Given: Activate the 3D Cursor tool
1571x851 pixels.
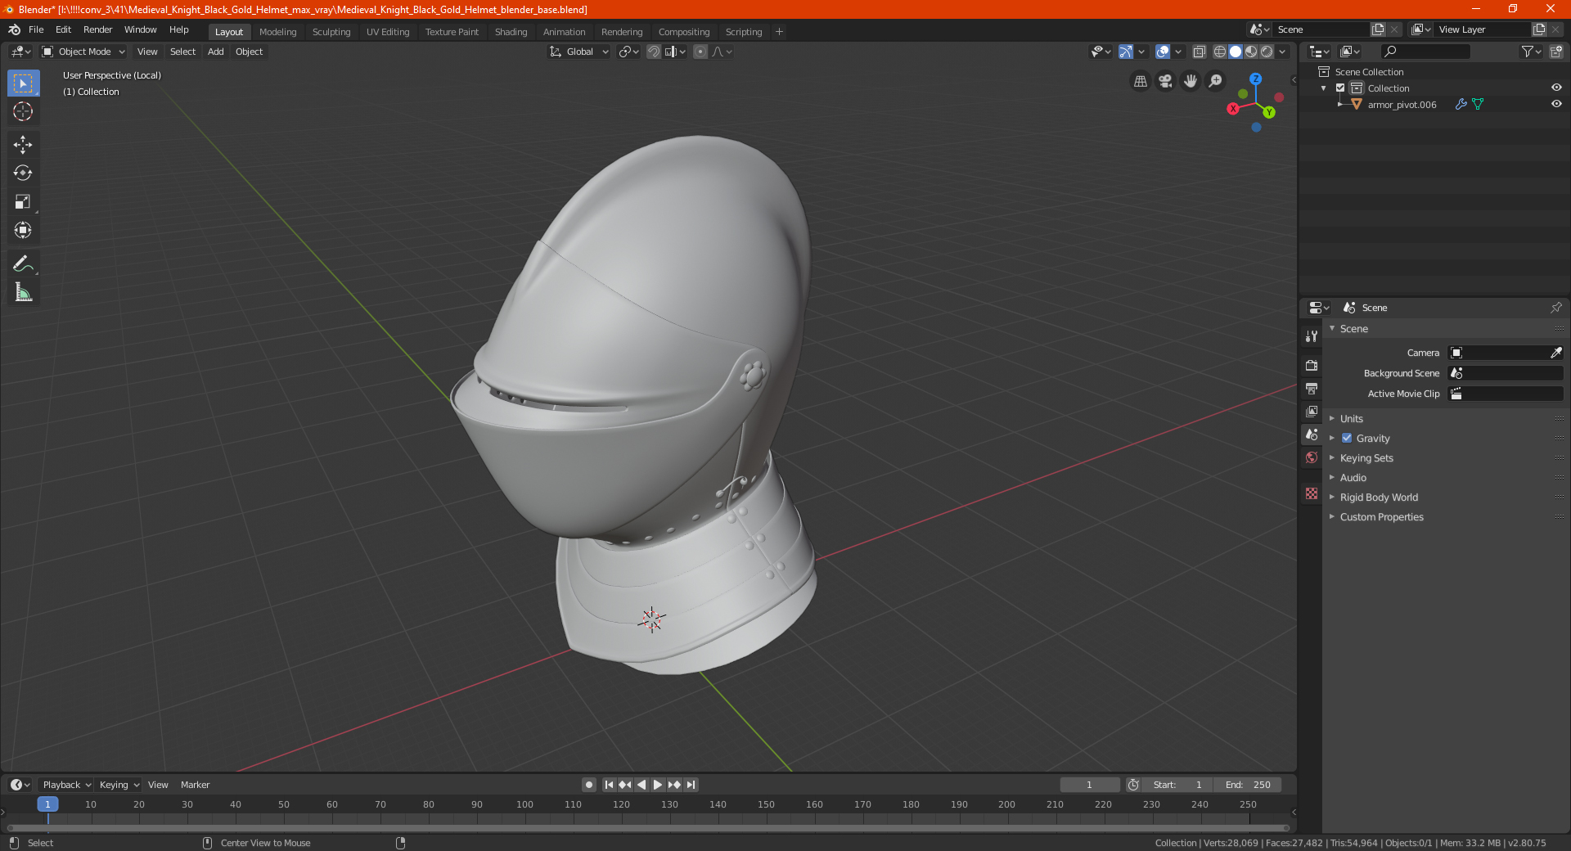Looking at the screenshot, I should pyautogui.click(x=23, y=112).
